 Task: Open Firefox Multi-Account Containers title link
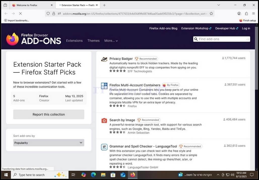coord(135,85)
